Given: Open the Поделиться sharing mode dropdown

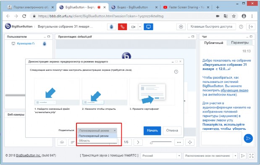Looking at the screenshot, I should click(97, 131).
